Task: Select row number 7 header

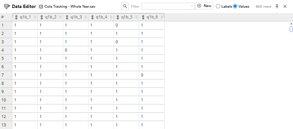Action: pyautogui.click(x=6, y=75)
